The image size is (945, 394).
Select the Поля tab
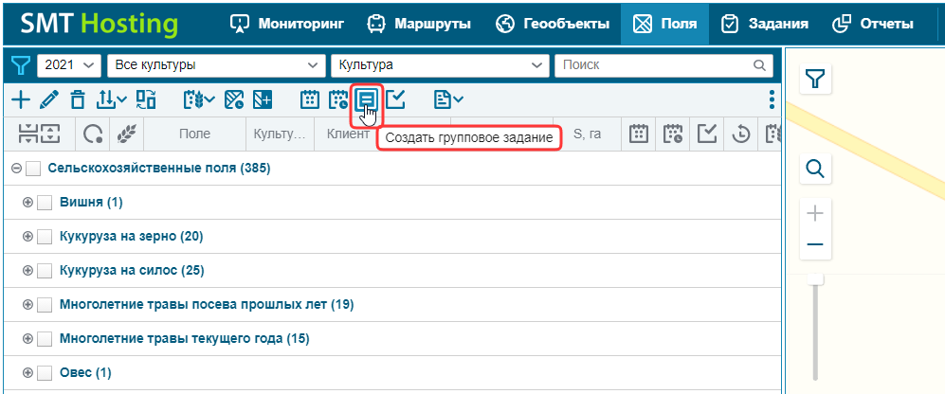pos(664,24)
